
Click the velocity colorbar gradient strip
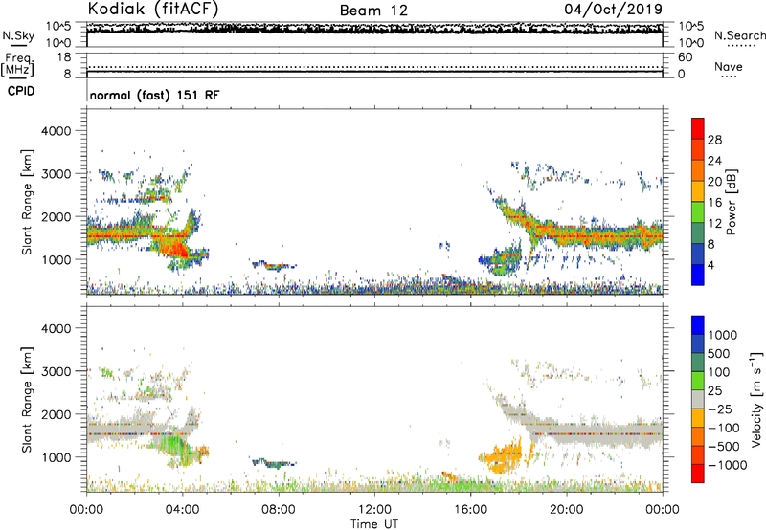(698, 399)
